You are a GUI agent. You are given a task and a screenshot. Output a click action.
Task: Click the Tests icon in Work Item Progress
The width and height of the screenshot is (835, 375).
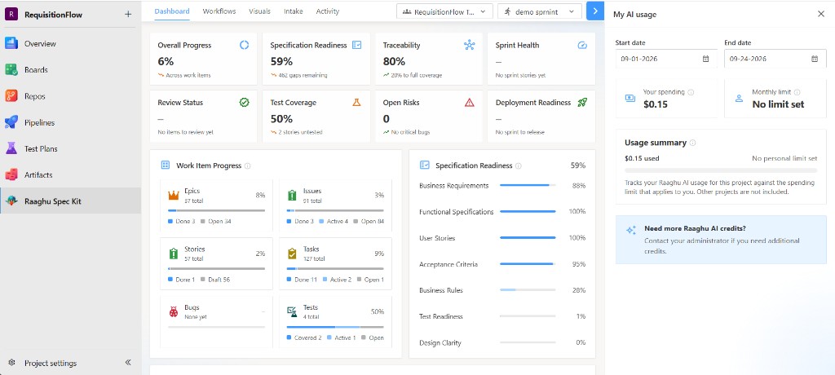(x=293, y=311)
